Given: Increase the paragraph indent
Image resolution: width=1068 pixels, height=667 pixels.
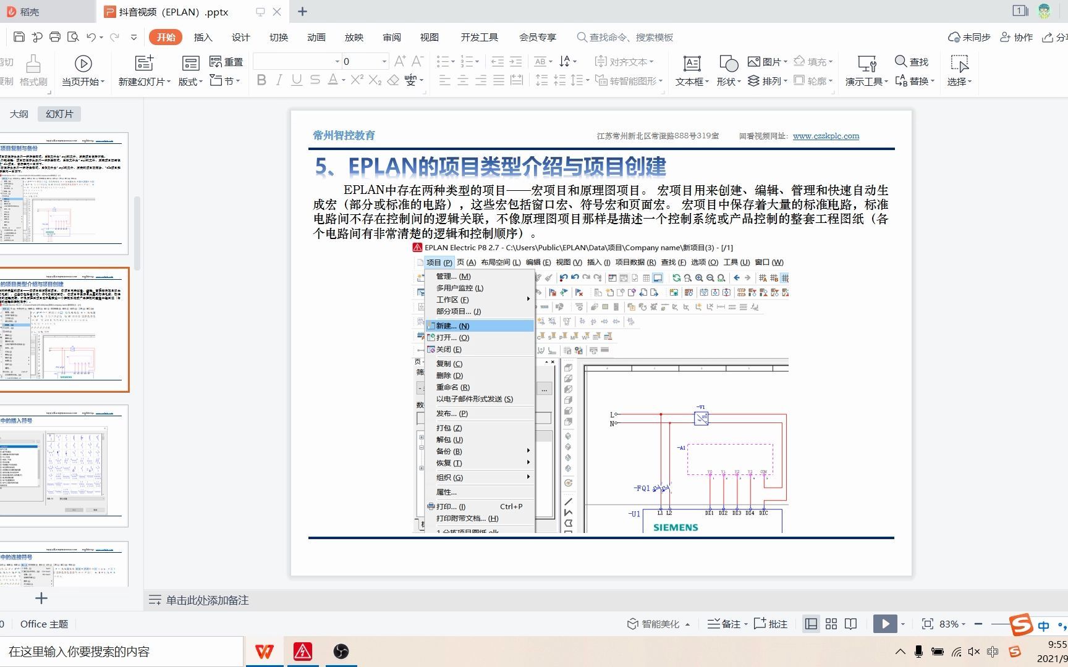Looking at the screenshot, I should click(x=515, y=62).
